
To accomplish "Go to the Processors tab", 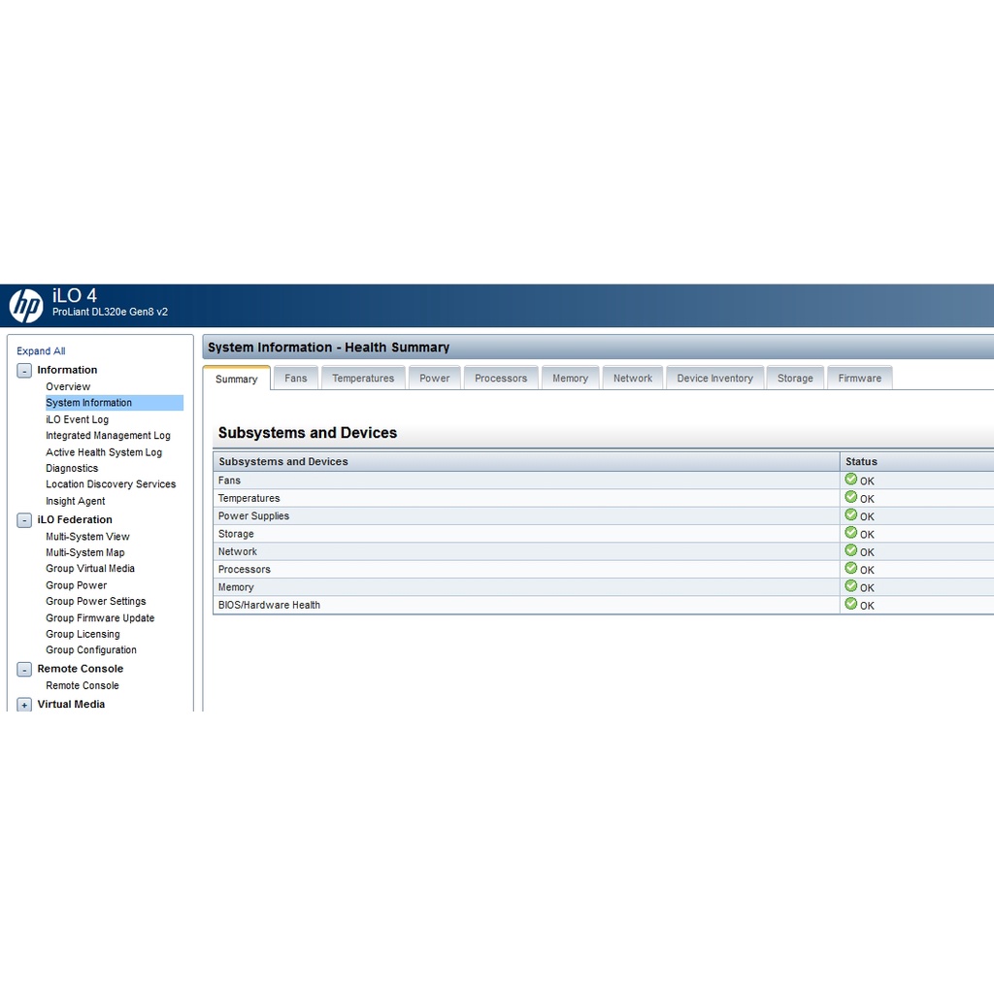I will click(501, 379).
